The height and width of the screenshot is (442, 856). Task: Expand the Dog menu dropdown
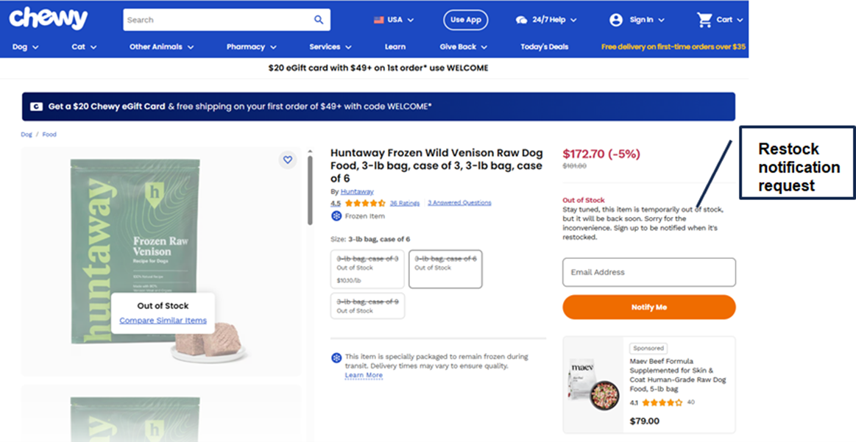pos(26,47)
